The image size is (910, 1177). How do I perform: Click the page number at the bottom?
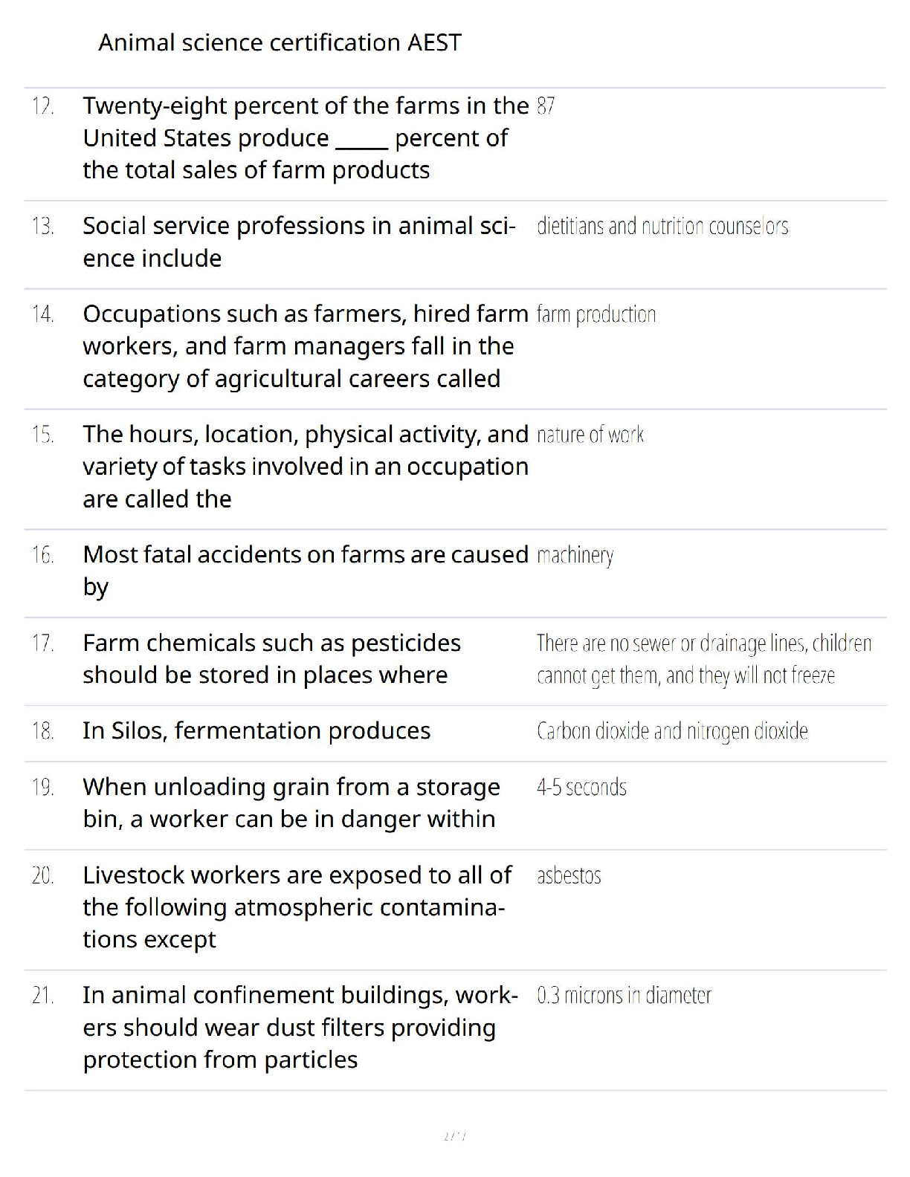[x=454, y=1136]
